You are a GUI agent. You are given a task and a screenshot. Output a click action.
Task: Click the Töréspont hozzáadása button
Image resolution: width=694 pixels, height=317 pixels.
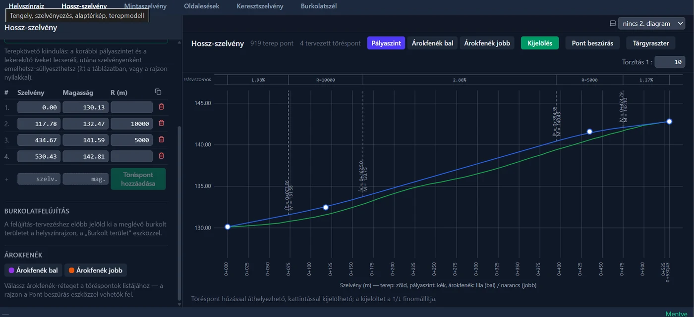point(138,179)
